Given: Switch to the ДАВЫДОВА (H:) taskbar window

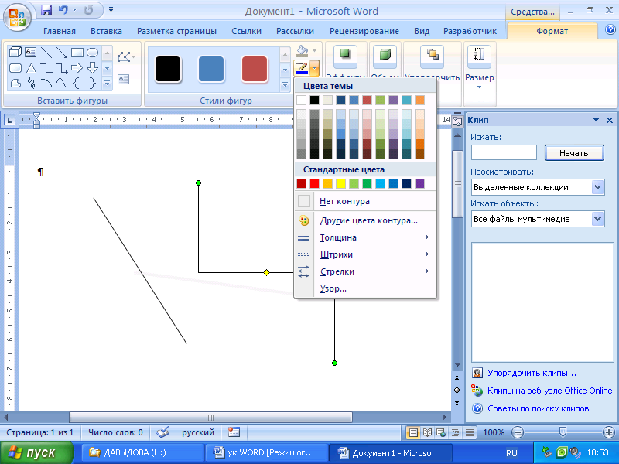Looking at the screenshot, I should 143,452.
